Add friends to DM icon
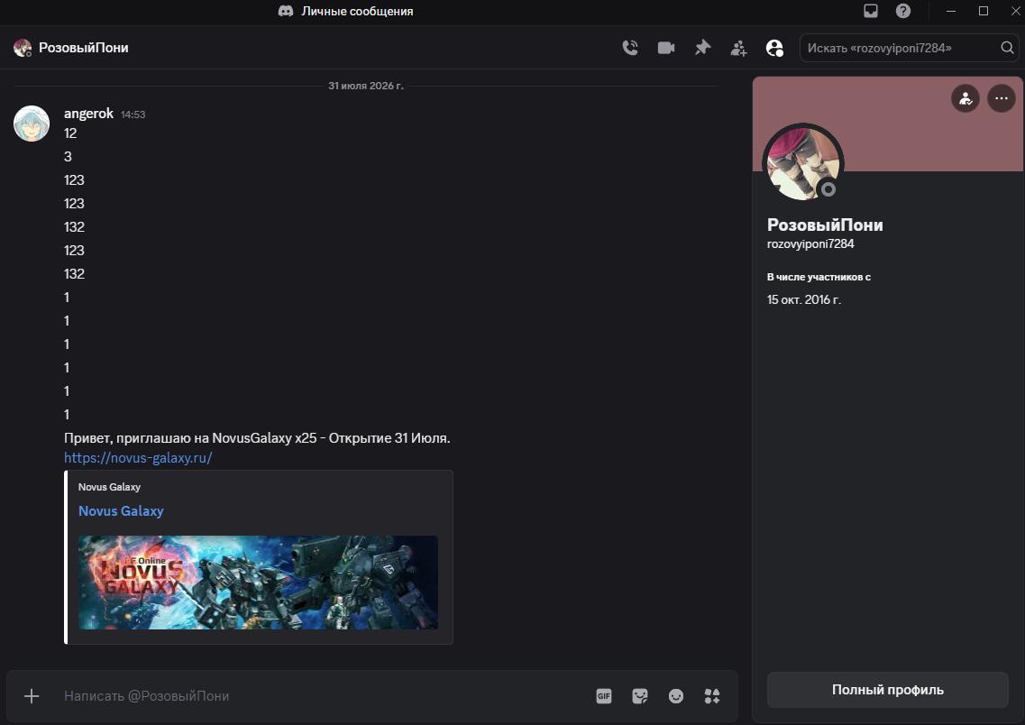The height and width of the screenshot is (725, 1025). point(738,48)
